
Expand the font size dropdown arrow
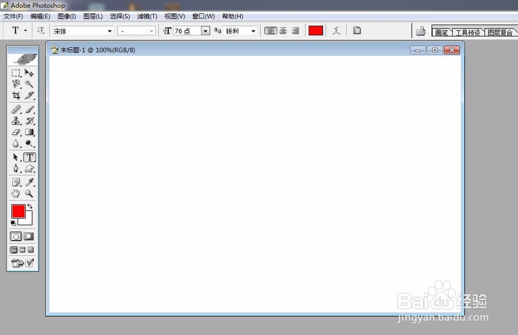pyautogui.click(x=205, y=31)
